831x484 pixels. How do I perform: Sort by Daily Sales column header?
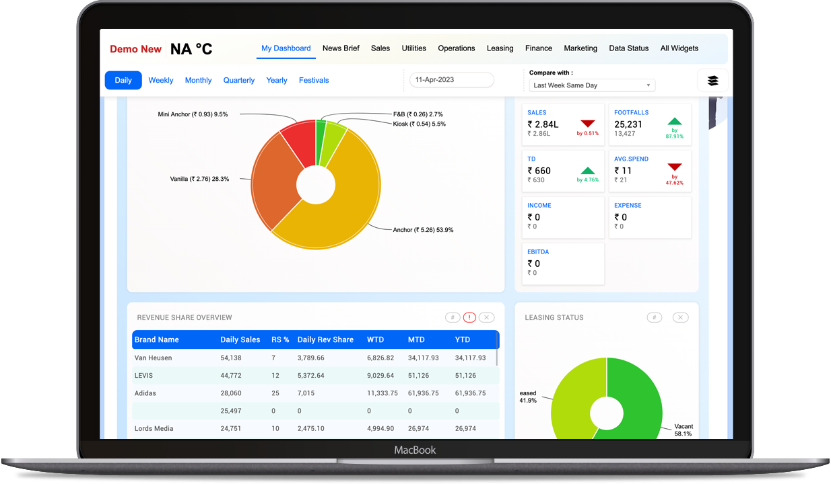pos(240,339)
